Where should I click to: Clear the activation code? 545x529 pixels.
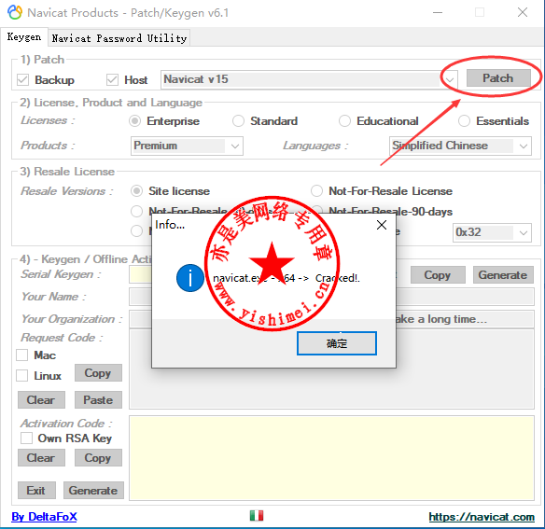point(41,458)
